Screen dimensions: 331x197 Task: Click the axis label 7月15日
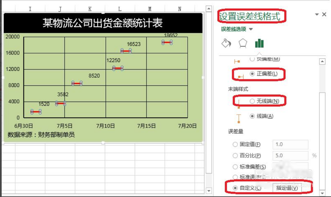pyautogui.click(x=146, y=126)
